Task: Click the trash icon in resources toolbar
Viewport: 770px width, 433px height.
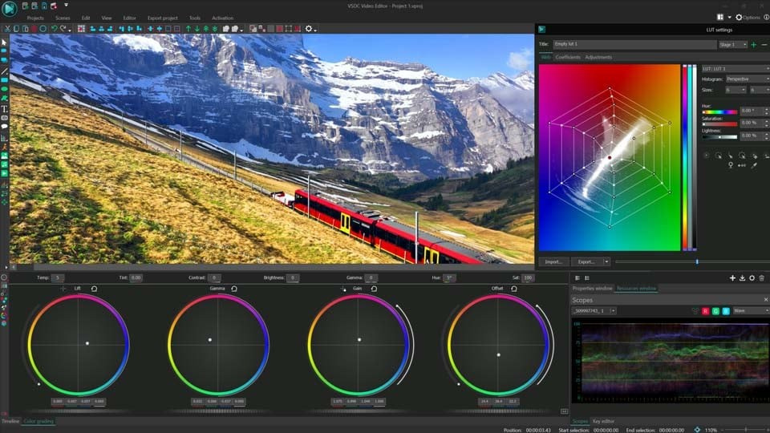Action: pyautogui.click(x=762, y=278)
